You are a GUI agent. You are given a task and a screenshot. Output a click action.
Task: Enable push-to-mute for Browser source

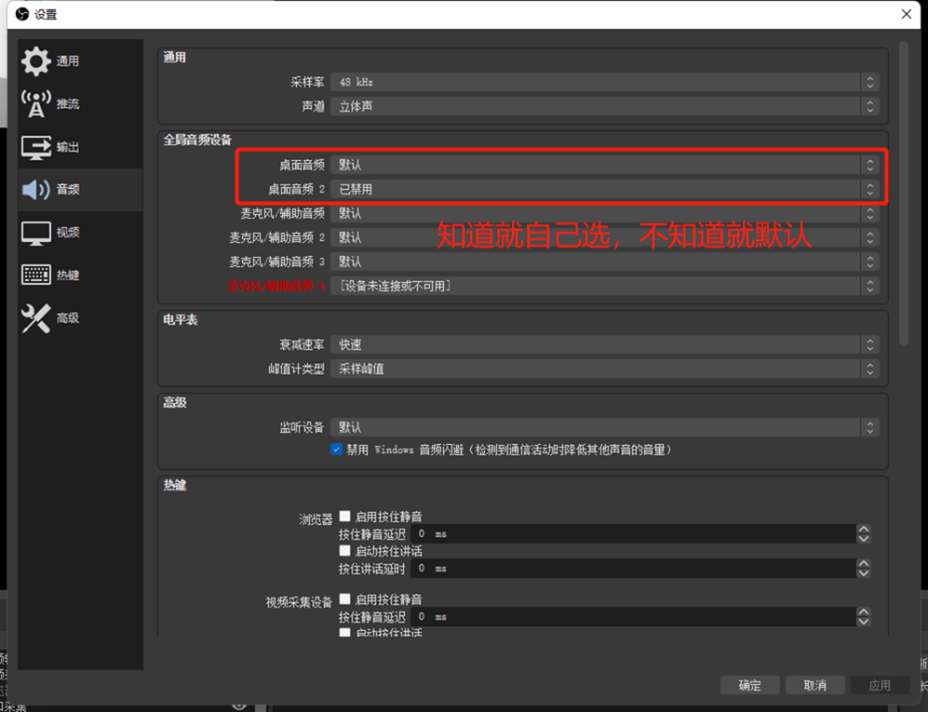tap(345, 517)
